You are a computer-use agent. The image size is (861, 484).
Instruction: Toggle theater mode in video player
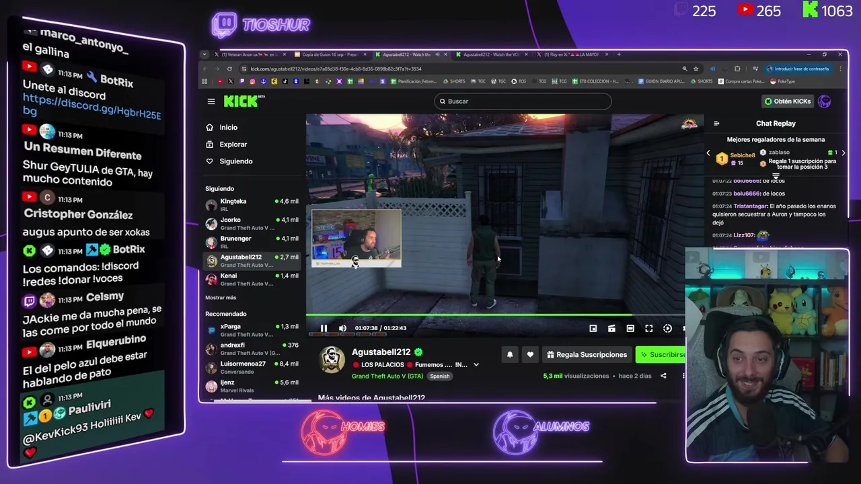pyautogui.click(x=630, y=328)
